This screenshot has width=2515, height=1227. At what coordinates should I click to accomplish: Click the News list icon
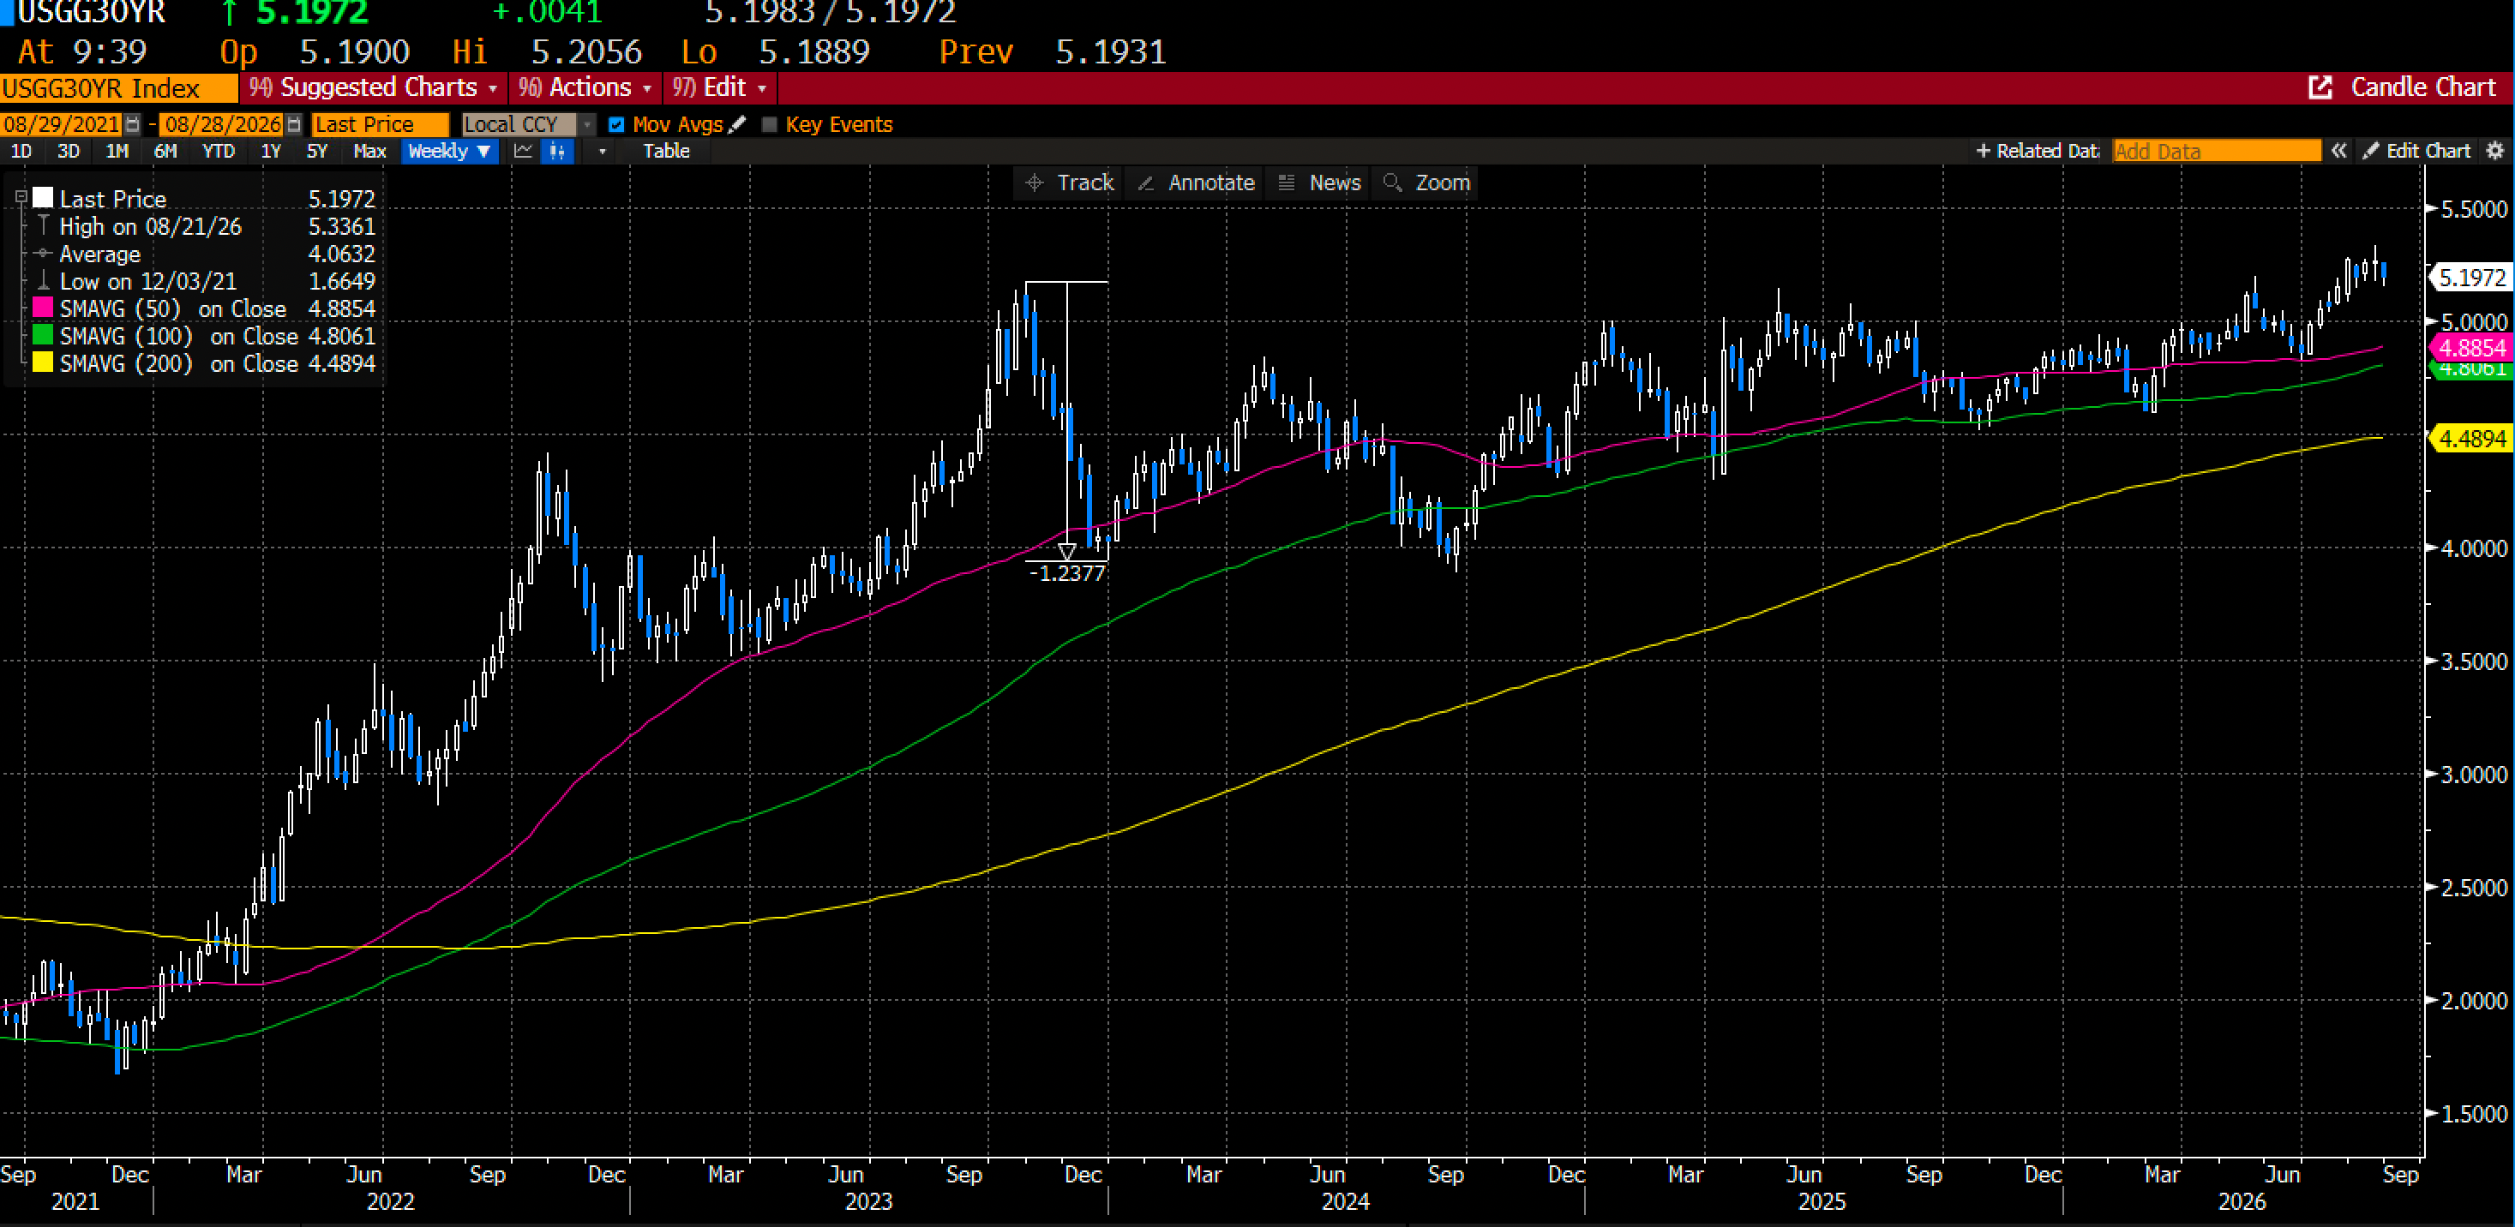(1287, 183)
